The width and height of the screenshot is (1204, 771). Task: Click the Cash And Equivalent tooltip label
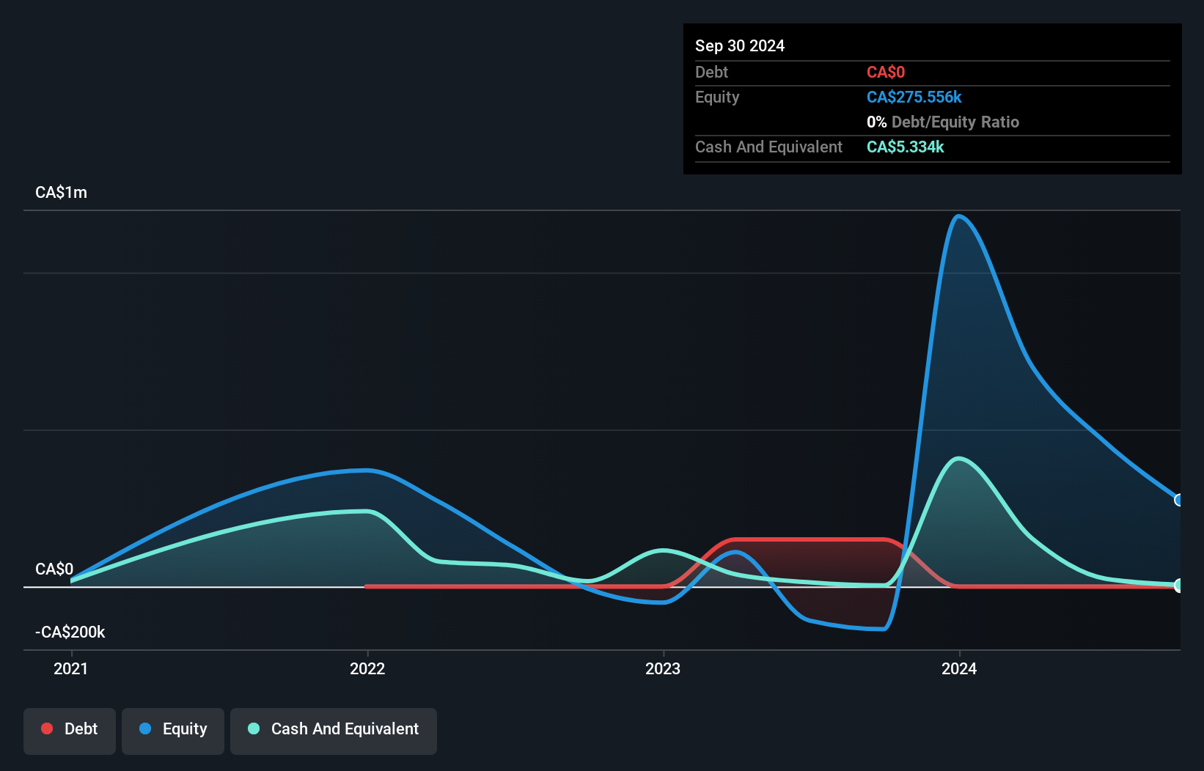pyautogui.click(x=768, y=147)
